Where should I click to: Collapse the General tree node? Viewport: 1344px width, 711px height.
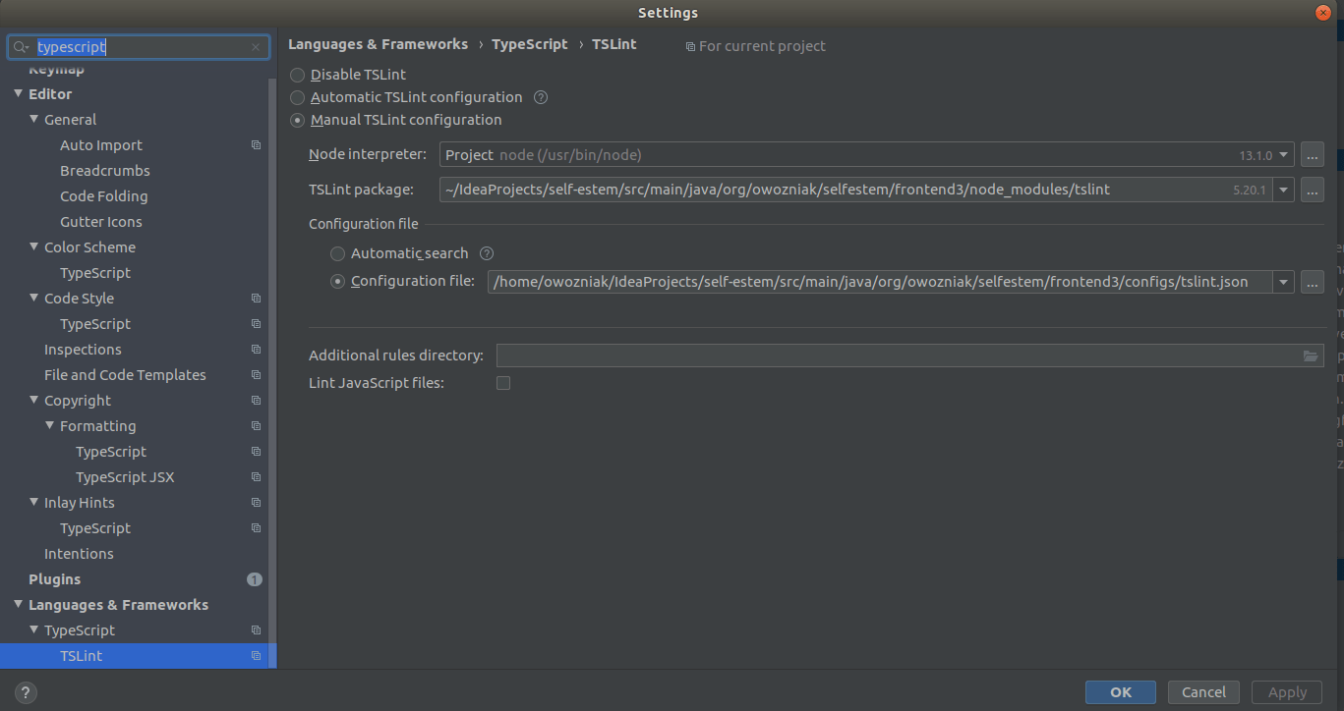[33, 120]
